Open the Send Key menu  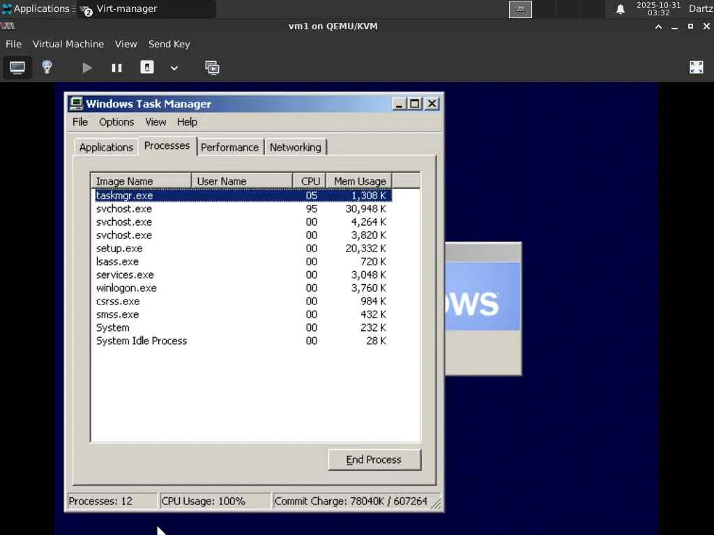[169, 44]
